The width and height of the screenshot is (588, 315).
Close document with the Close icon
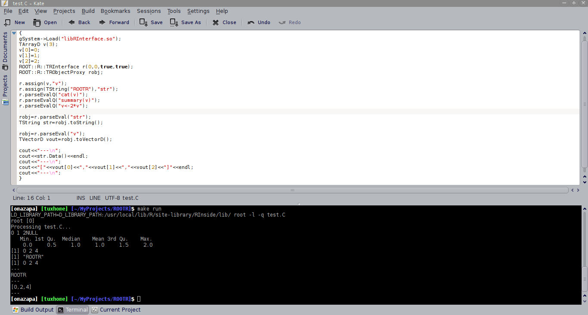216,22
